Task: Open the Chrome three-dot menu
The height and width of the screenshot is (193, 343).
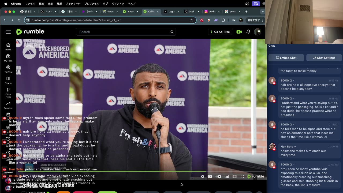Action: click(262, 20)
